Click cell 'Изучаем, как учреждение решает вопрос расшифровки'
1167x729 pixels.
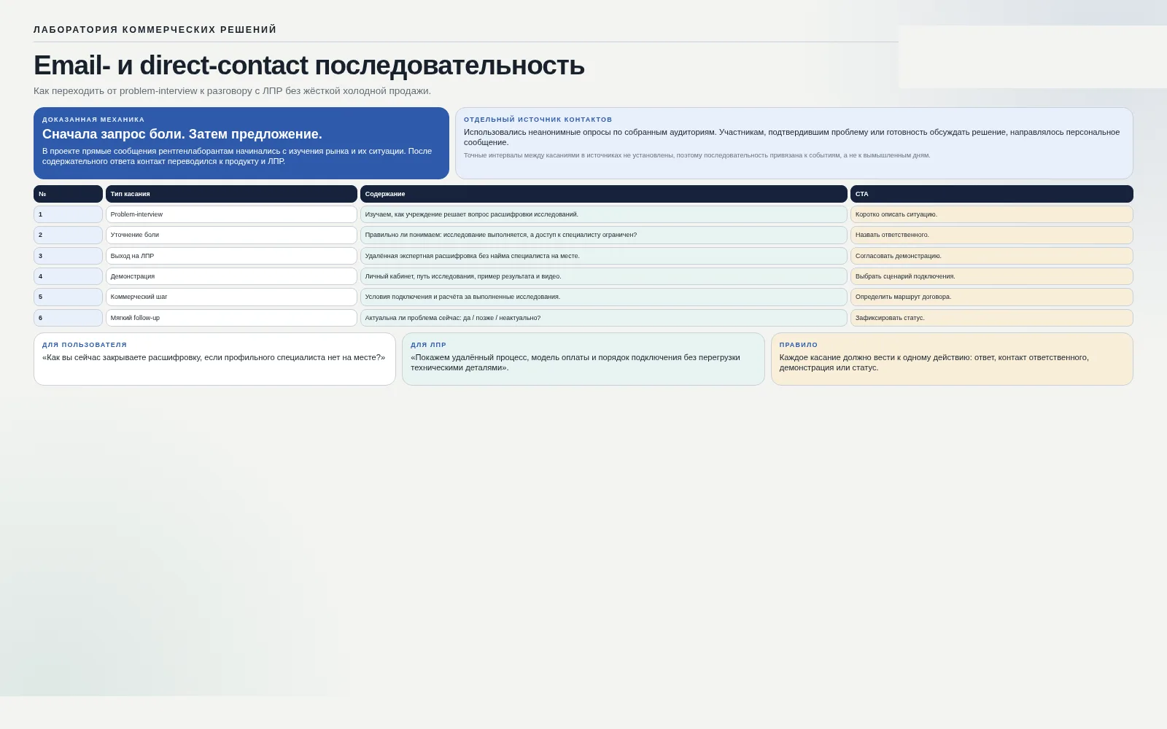(603, 214)
